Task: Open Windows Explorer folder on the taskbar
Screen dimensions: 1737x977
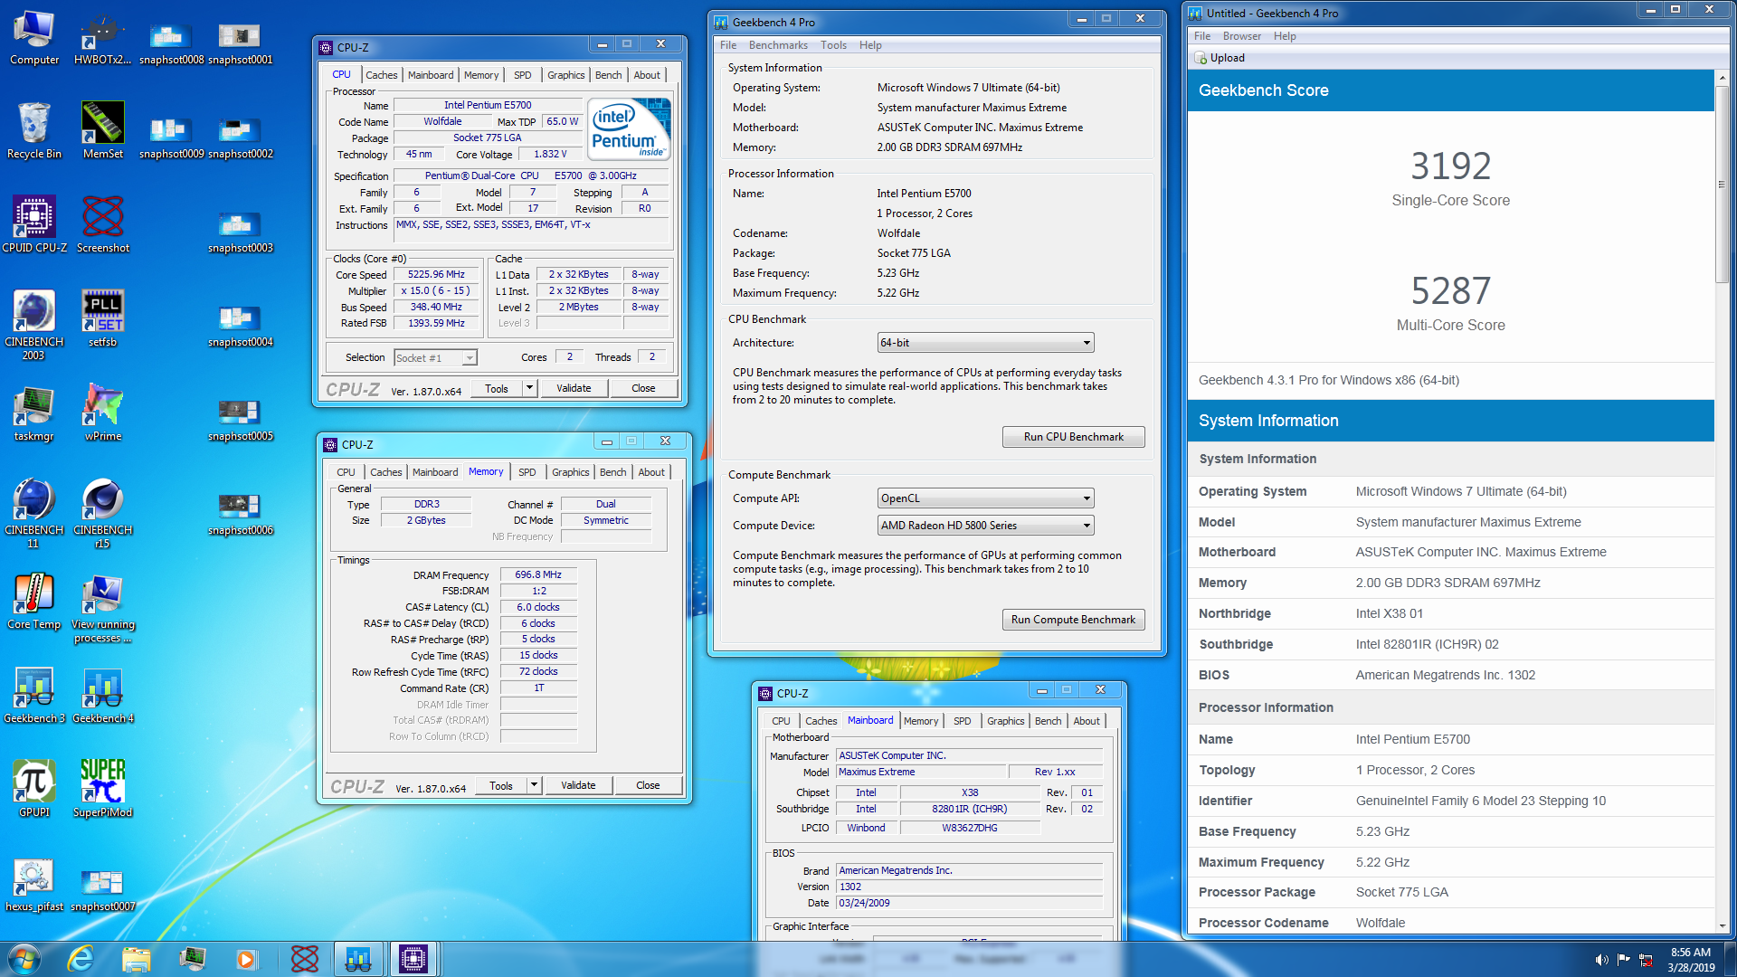Action: [137, 959]
